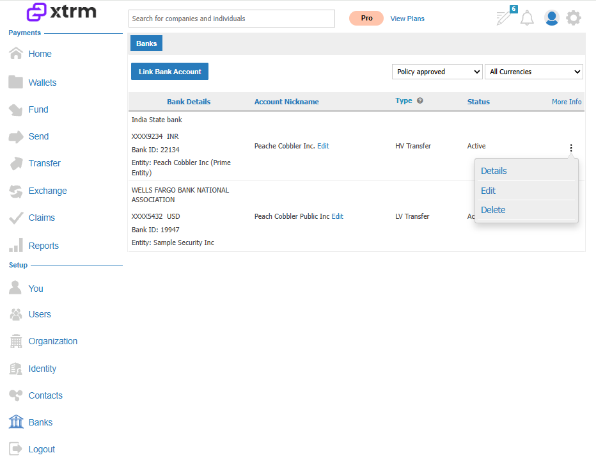Click the Organization building icon
The image size is (596, 469).
pos(16,341)
